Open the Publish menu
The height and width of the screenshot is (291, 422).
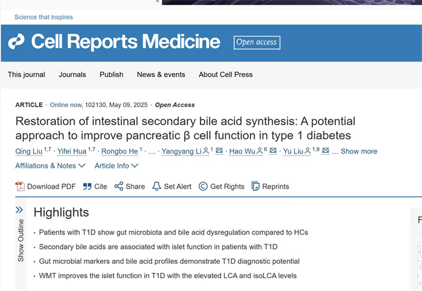(111, 75)
